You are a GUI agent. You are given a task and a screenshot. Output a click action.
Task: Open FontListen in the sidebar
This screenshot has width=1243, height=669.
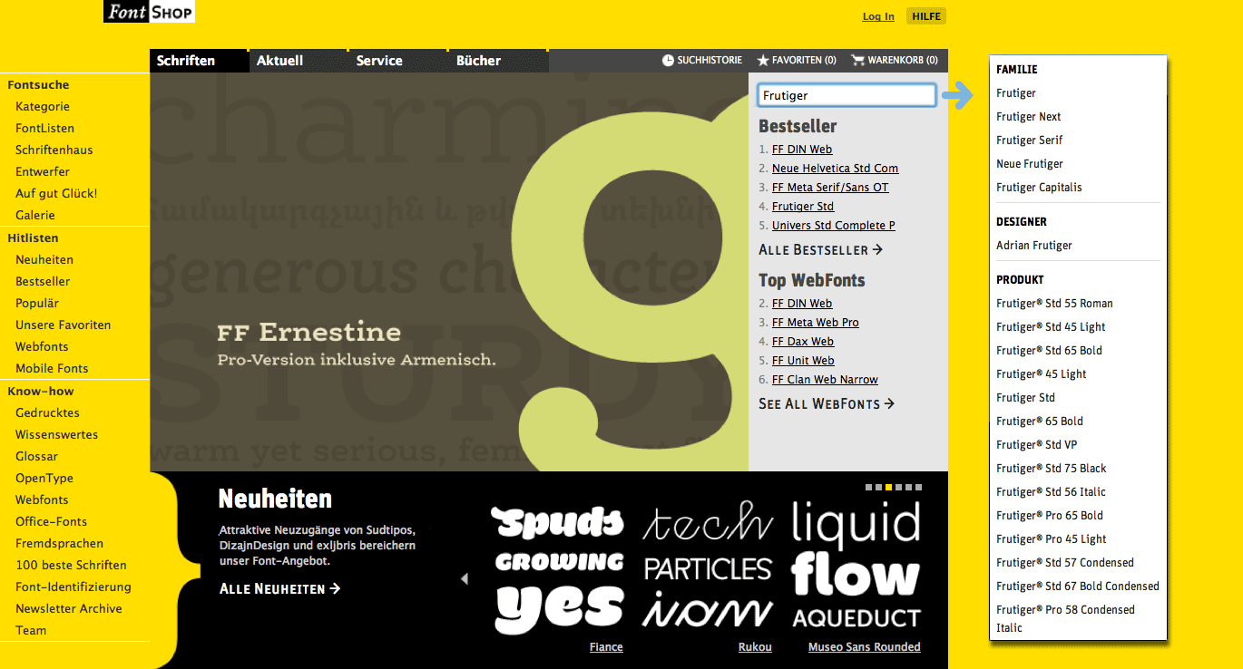click(x=45, y=129)
